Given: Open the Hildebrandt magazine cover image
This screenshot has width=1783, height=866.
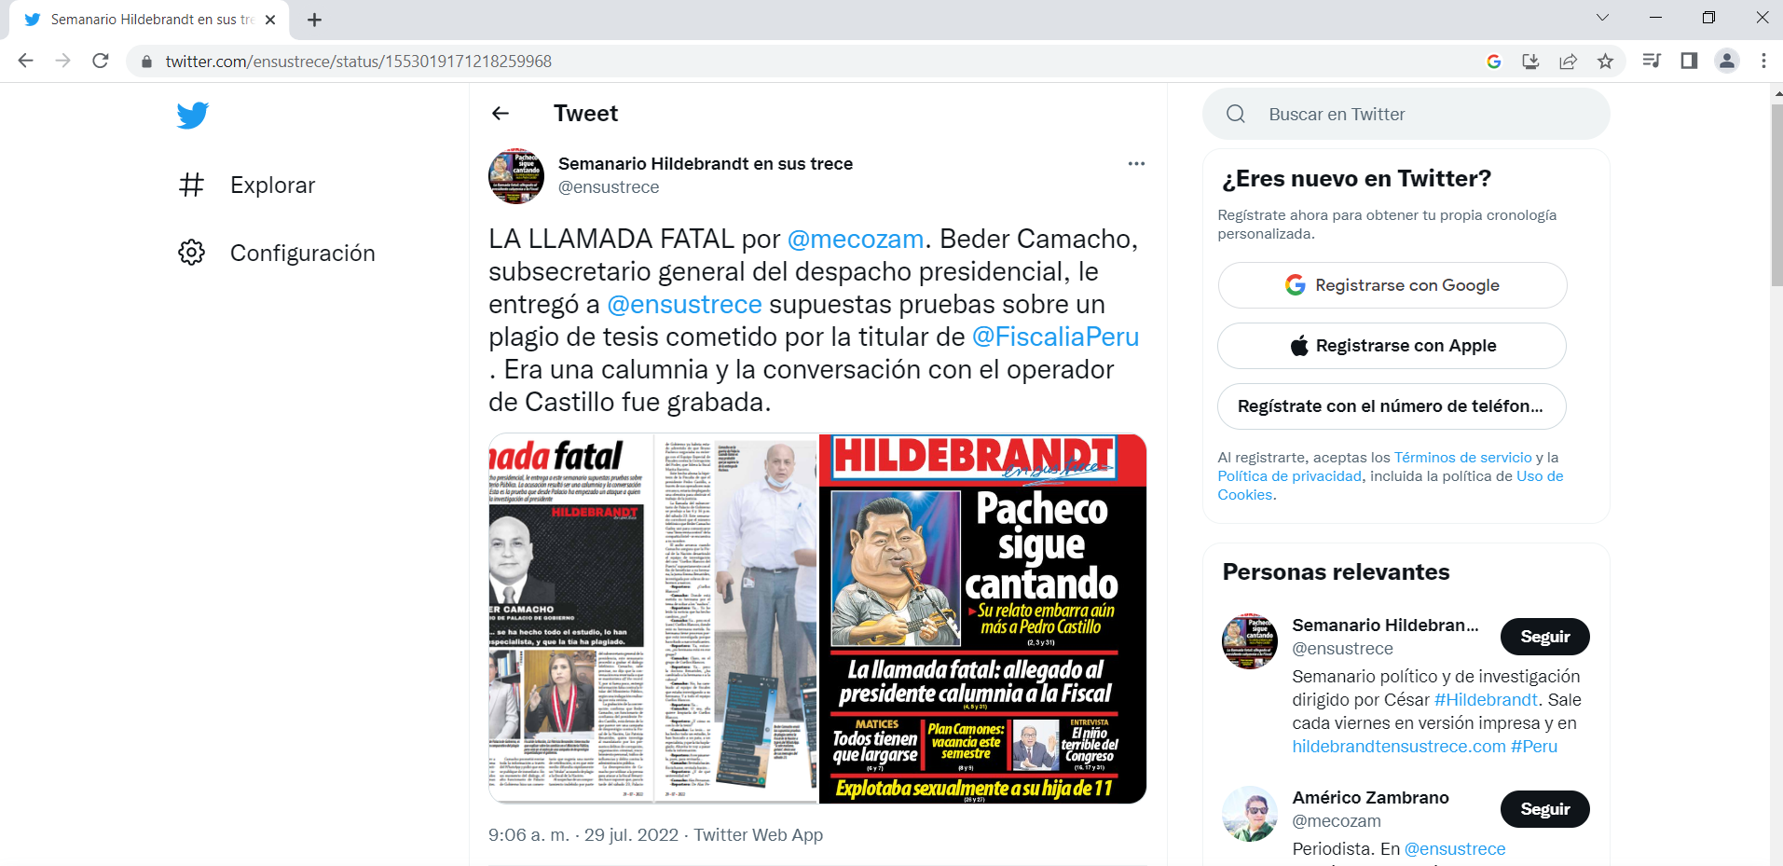Looking at the screenshot, I should click(982, 618).
